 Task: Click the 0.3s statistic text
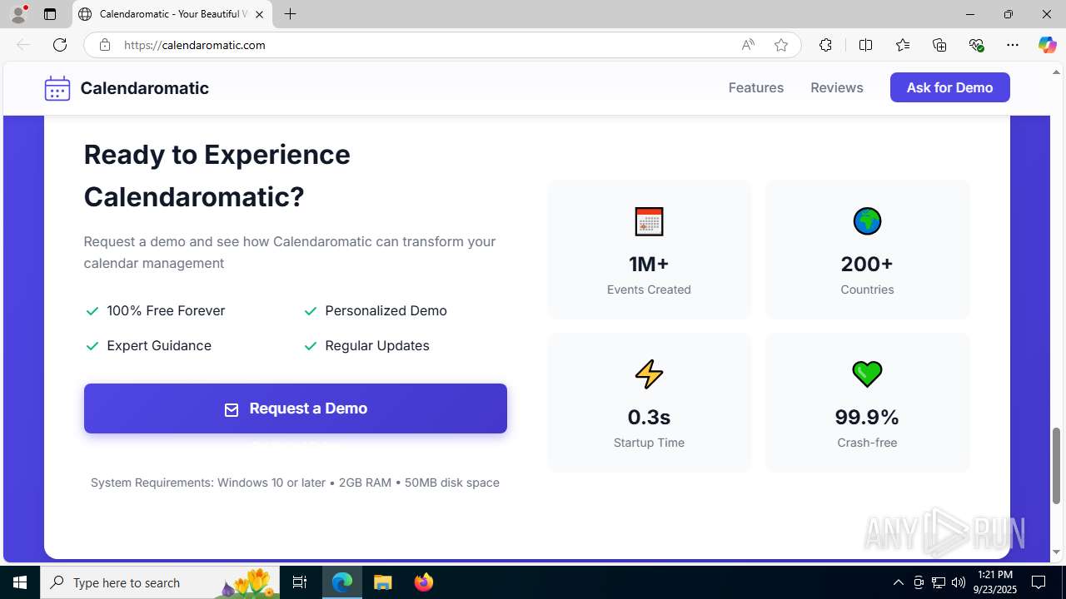(649, 417)
